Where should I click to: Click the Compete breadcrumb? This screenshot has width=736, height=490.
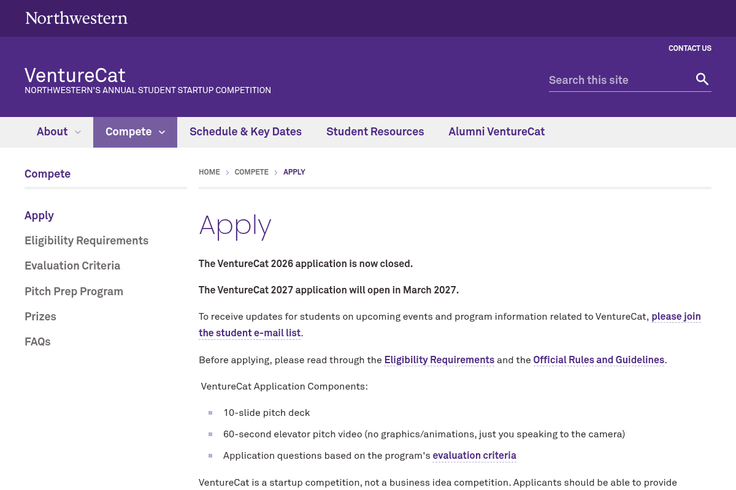pyautogui.click(x=251, y=172)
